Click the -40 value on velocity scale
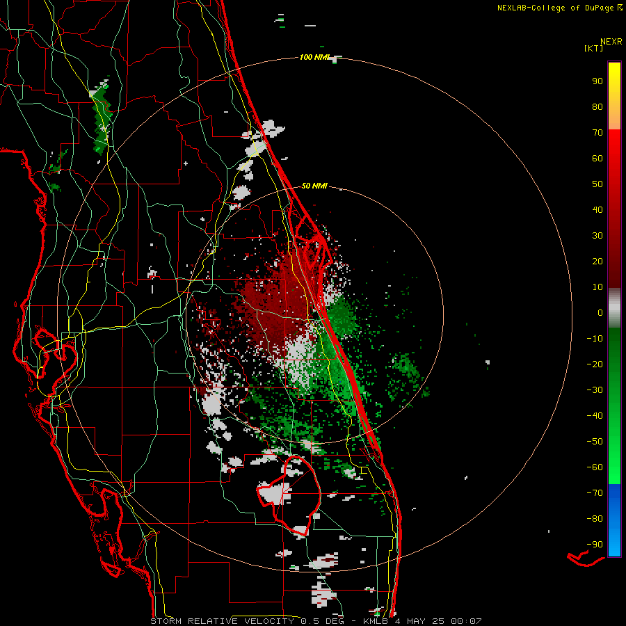Image resolution: width=626 pixels, height=626 pixels. 595,416
